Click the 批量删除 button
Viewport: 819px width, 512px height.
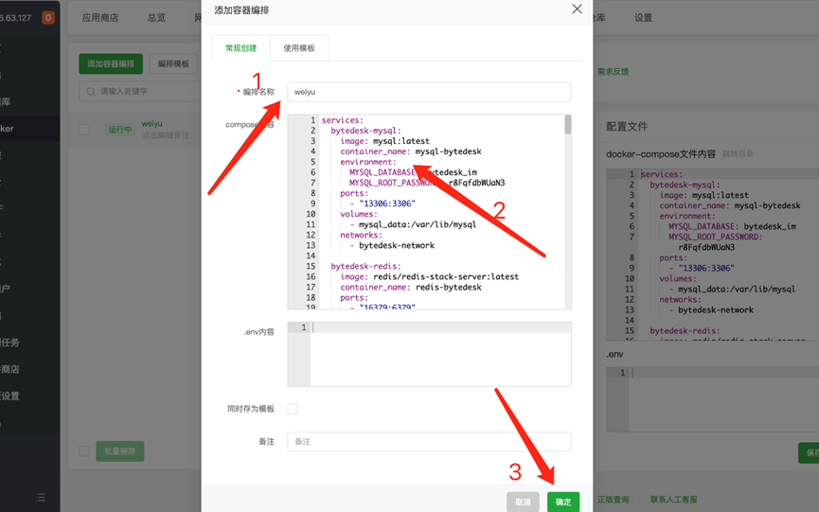[x=119, y=451]
